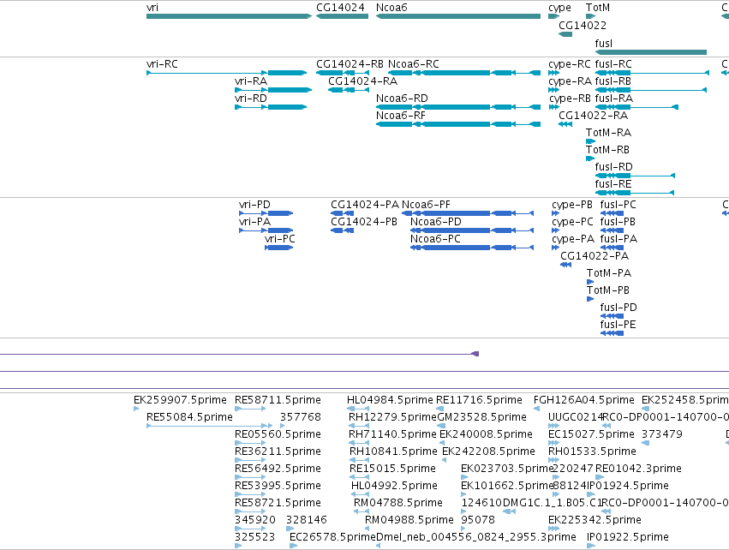Select EST EC26578.5prime label

(332, 537)
